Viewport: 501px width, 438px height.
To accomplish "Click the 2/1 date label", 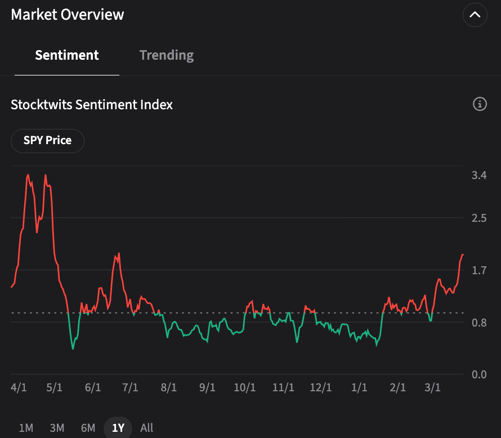I will tap(397, 387).
